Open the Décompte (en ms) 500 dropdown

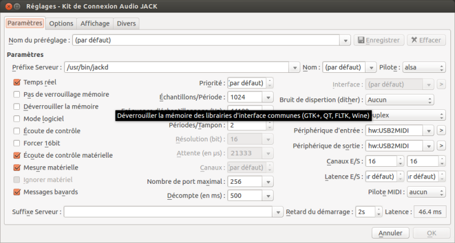(268, 196)
